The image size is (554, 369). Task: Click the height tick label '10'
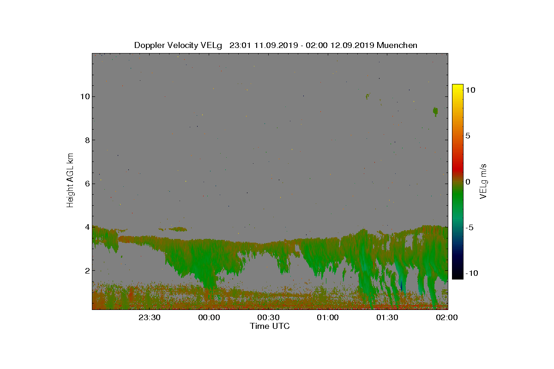84,96
